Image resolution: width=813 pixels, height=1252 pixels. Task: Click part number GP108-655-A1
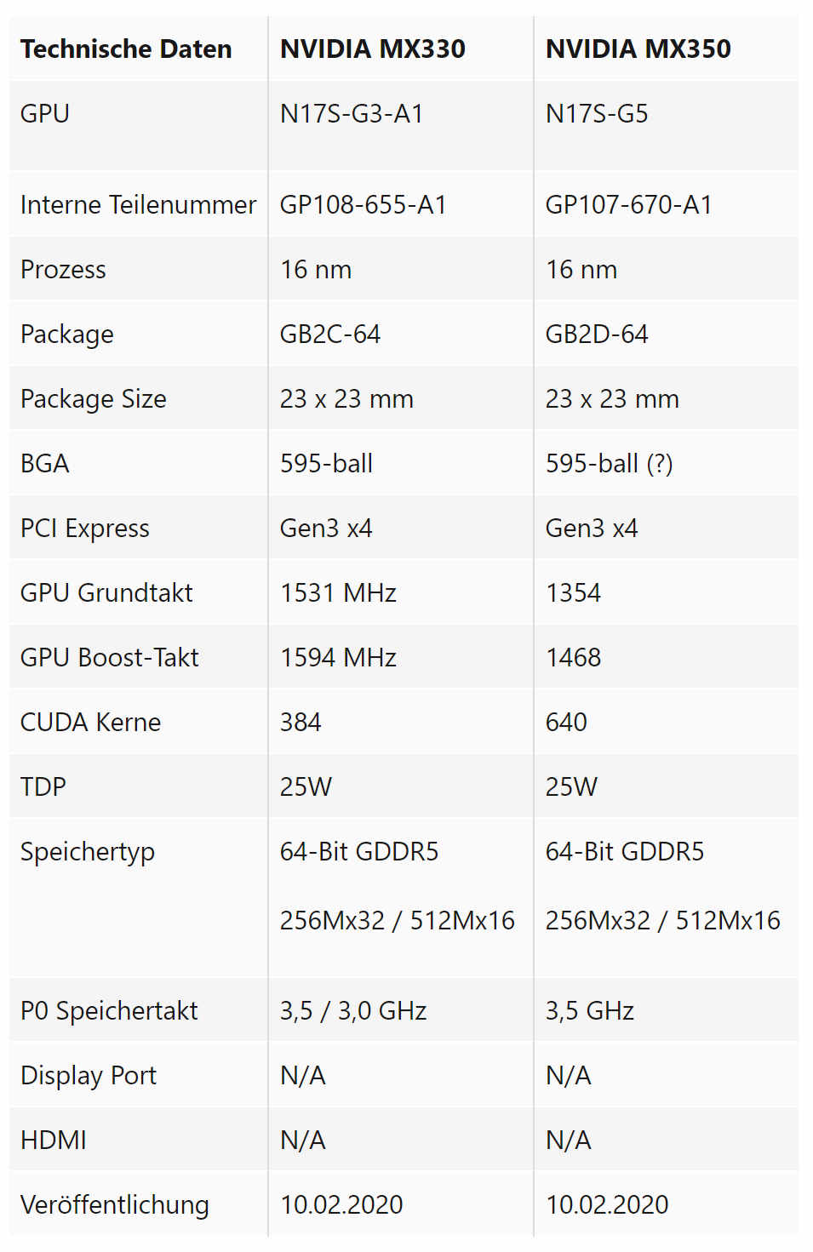point(364,205)
